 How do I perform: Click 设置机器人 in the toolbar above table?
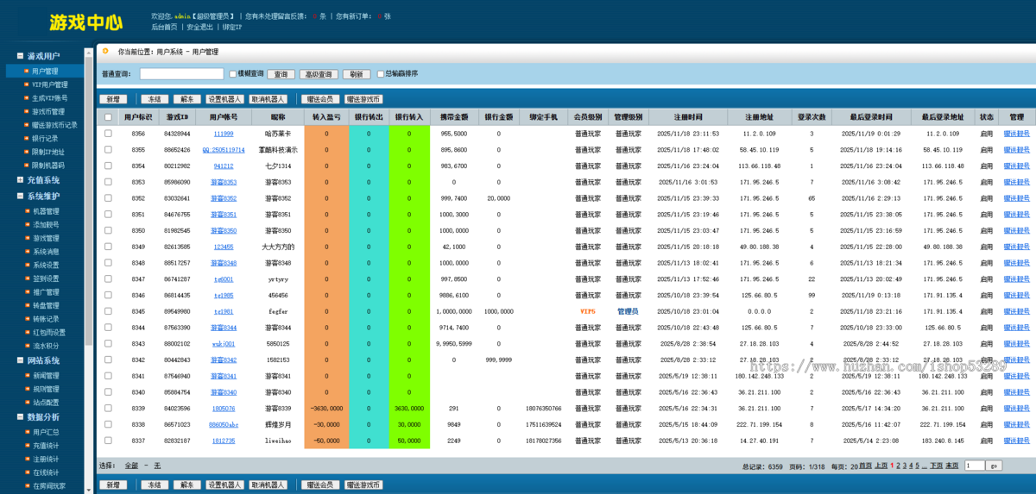click(225, 99)
